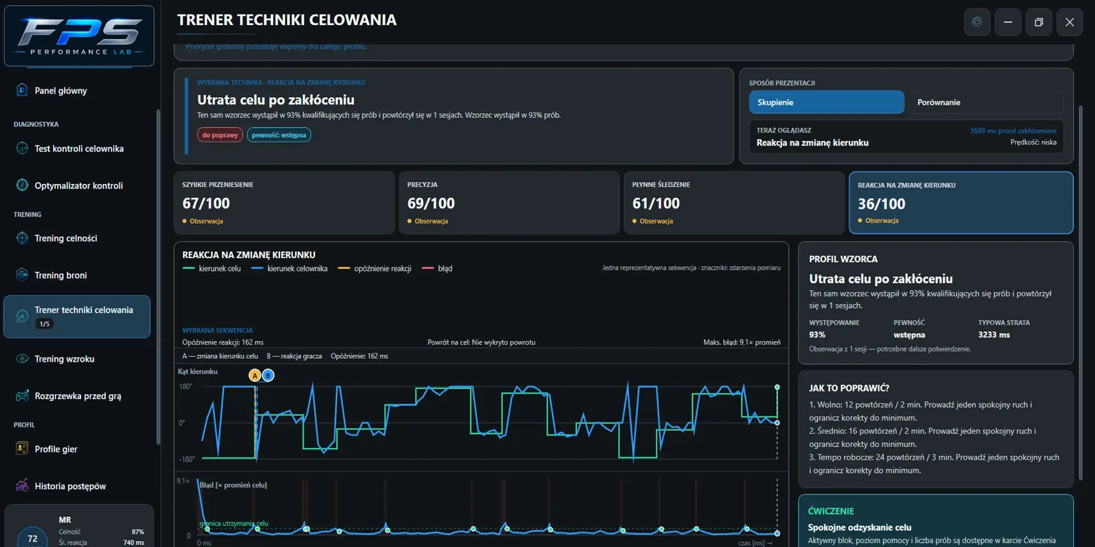Click marker A on the direction chart
Screen dimensions: 1095x547
point(255,375)
